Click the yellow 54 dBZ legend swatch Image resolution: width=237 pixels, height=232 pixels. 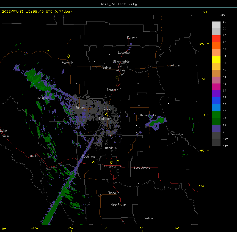(x=216, y=60)
